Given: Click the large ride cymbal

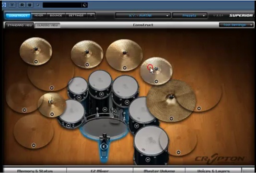Looking at the screenshot, I should [171, 101].
